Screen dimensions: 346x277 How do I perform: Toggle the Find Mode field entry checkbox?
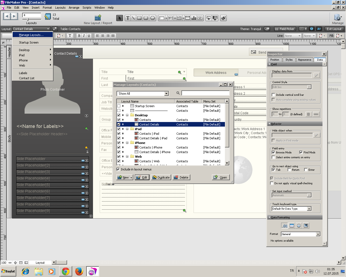coord(301,153)
